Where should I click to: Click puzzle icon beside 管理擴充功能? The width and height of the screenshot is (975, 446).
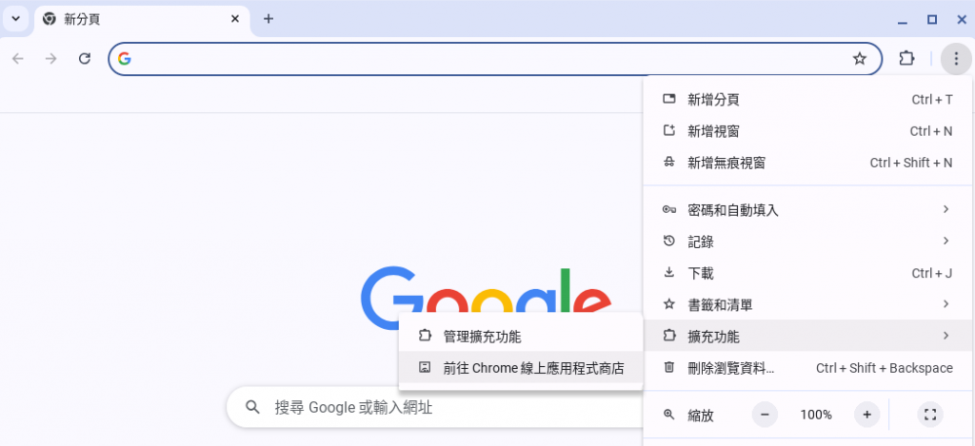tap(424, 336)
